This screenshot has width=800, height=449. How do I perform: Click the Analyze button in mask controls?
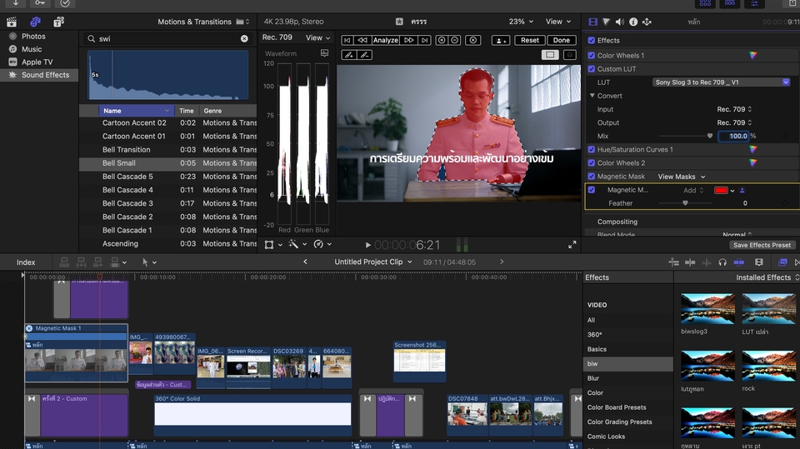[386, 40]
